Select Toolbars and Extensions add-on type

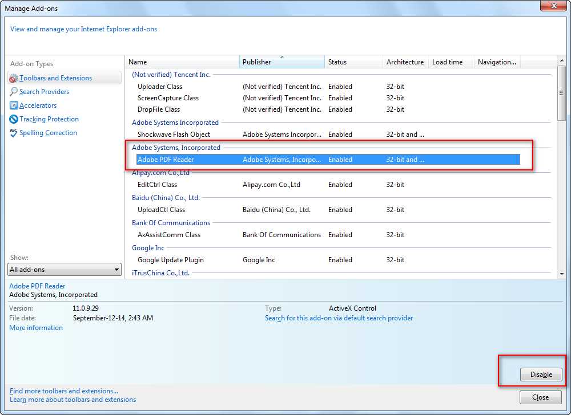[65, 78]
